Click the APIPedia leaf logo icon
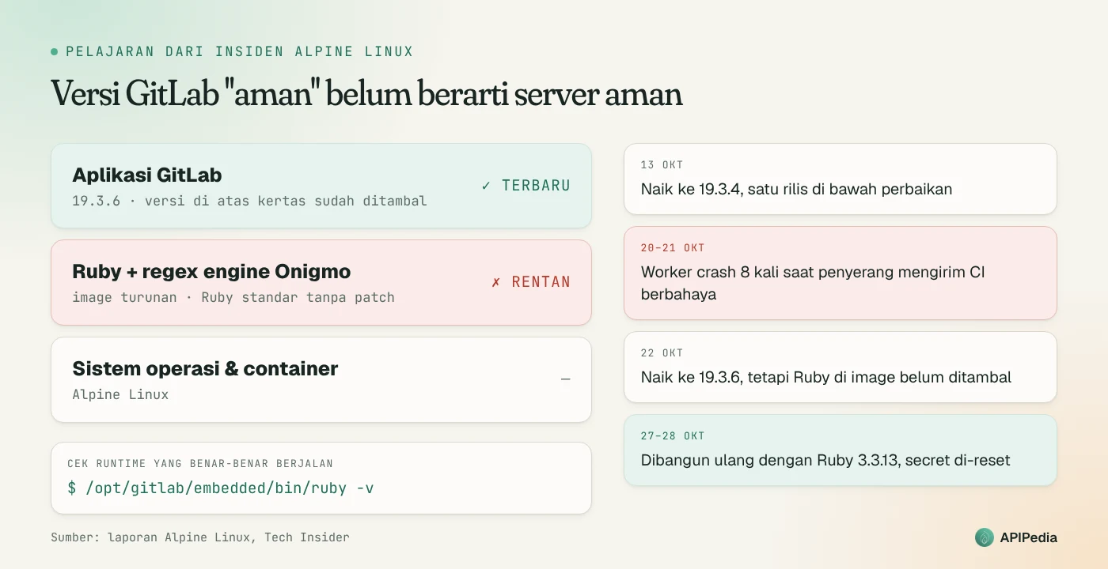 tap(985, 537)
